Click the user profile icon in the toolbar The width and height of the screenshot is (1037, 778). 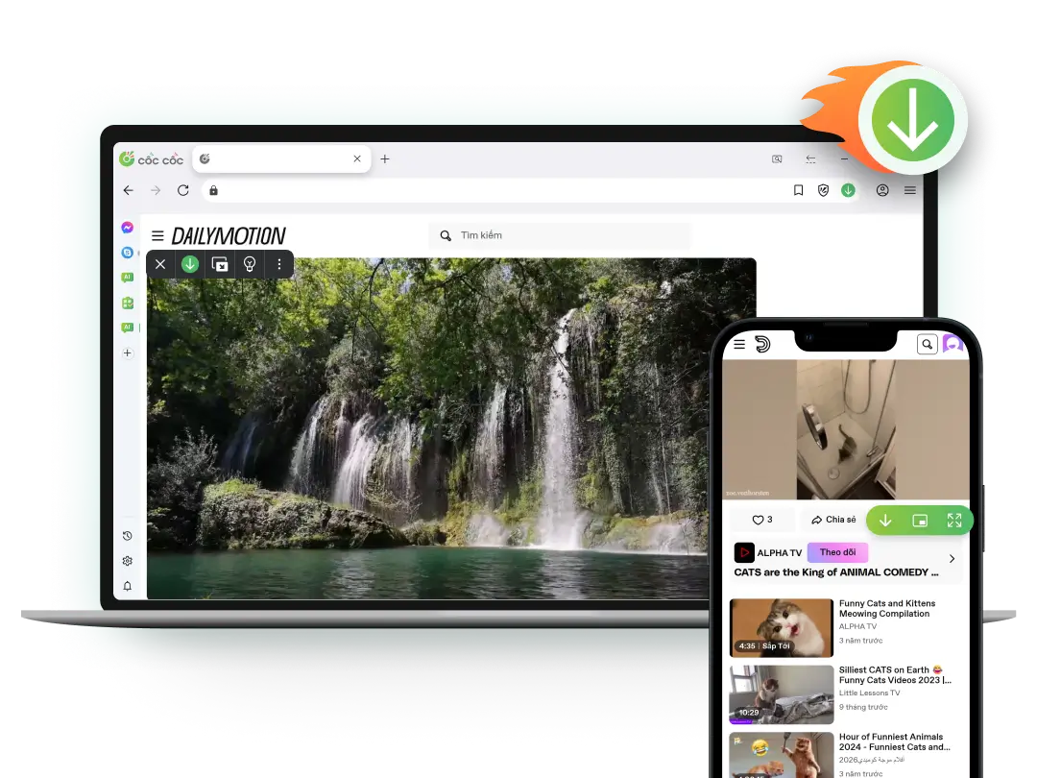(x=882, y=190)
